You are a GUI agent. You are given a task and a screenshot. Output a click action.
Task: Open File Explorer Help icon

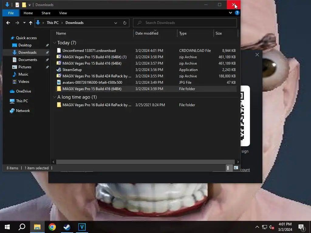tap(237, 13)
